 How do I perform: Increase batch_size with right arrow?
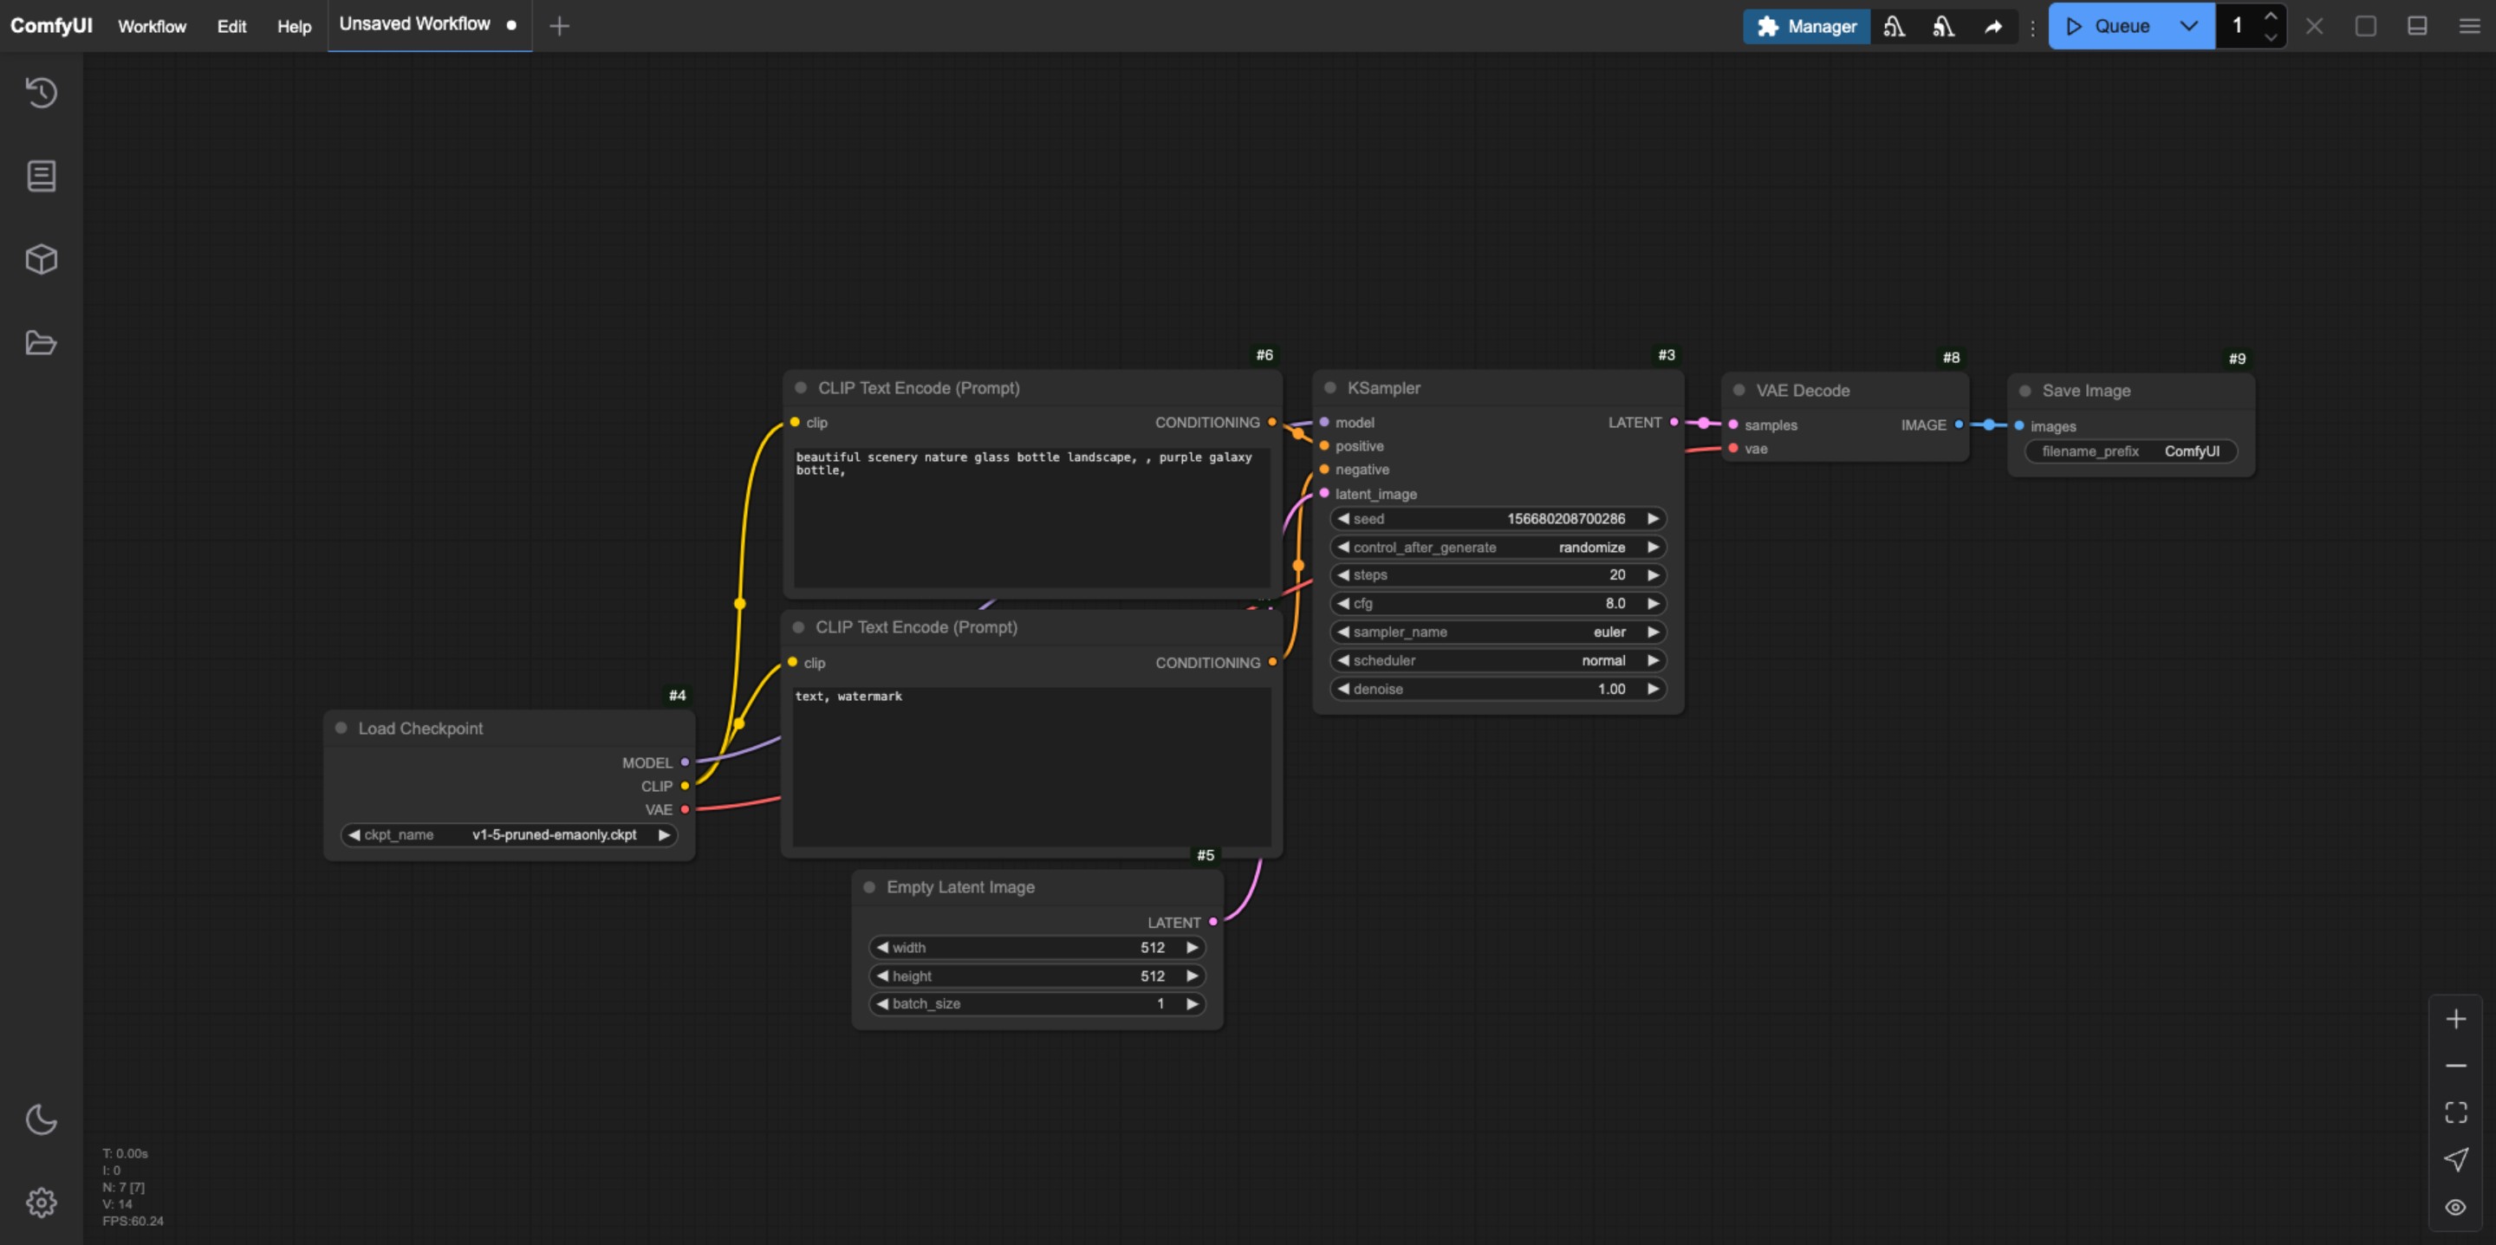coord(1192,1004)
